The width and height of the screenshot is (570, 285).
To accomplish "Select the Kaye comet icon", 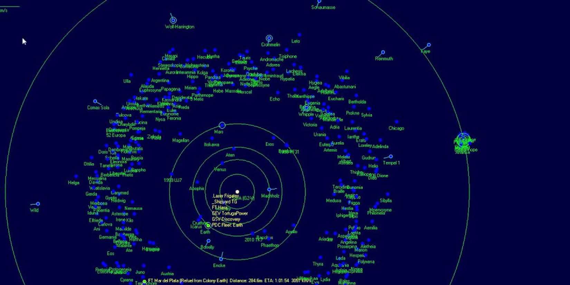I will 429,45.
